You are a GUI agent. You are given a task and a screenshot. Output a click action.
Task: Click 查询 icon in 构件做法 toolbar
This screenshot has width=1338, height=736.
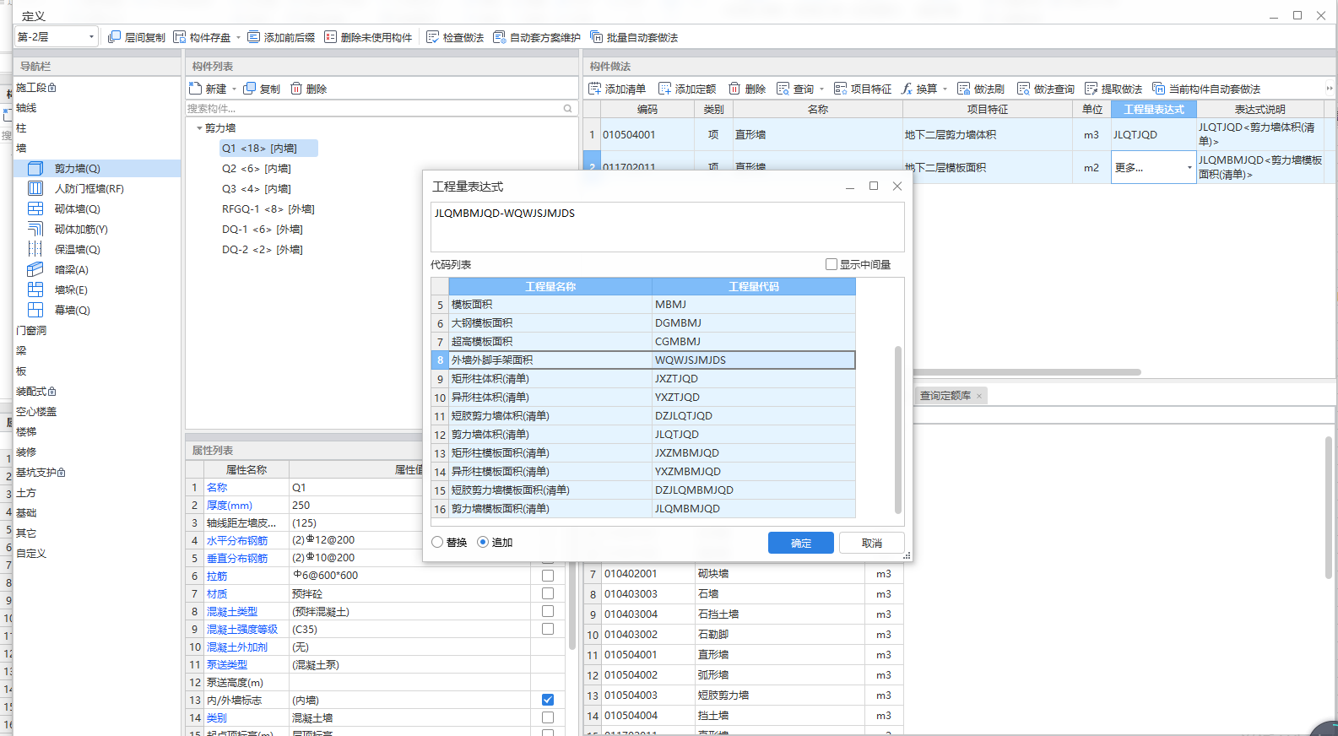point(783,89)
